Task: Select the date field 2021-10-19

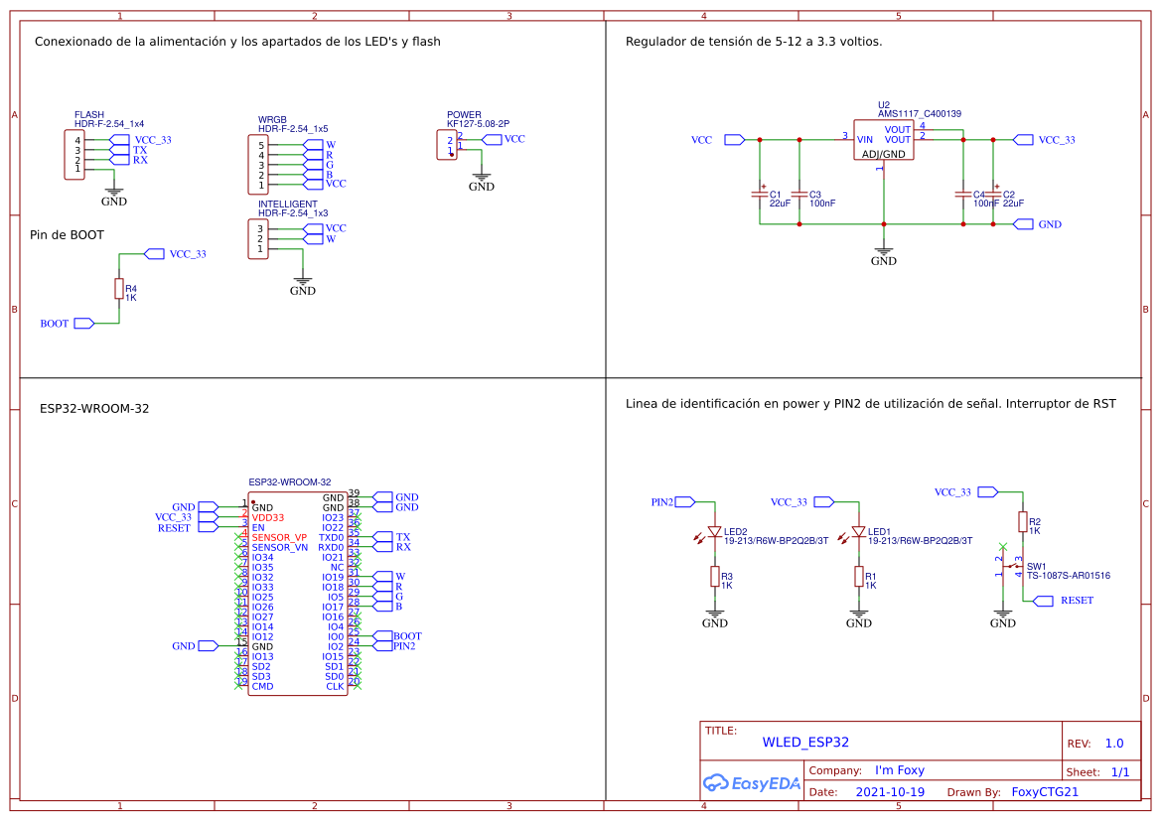Action: [890, 792]
